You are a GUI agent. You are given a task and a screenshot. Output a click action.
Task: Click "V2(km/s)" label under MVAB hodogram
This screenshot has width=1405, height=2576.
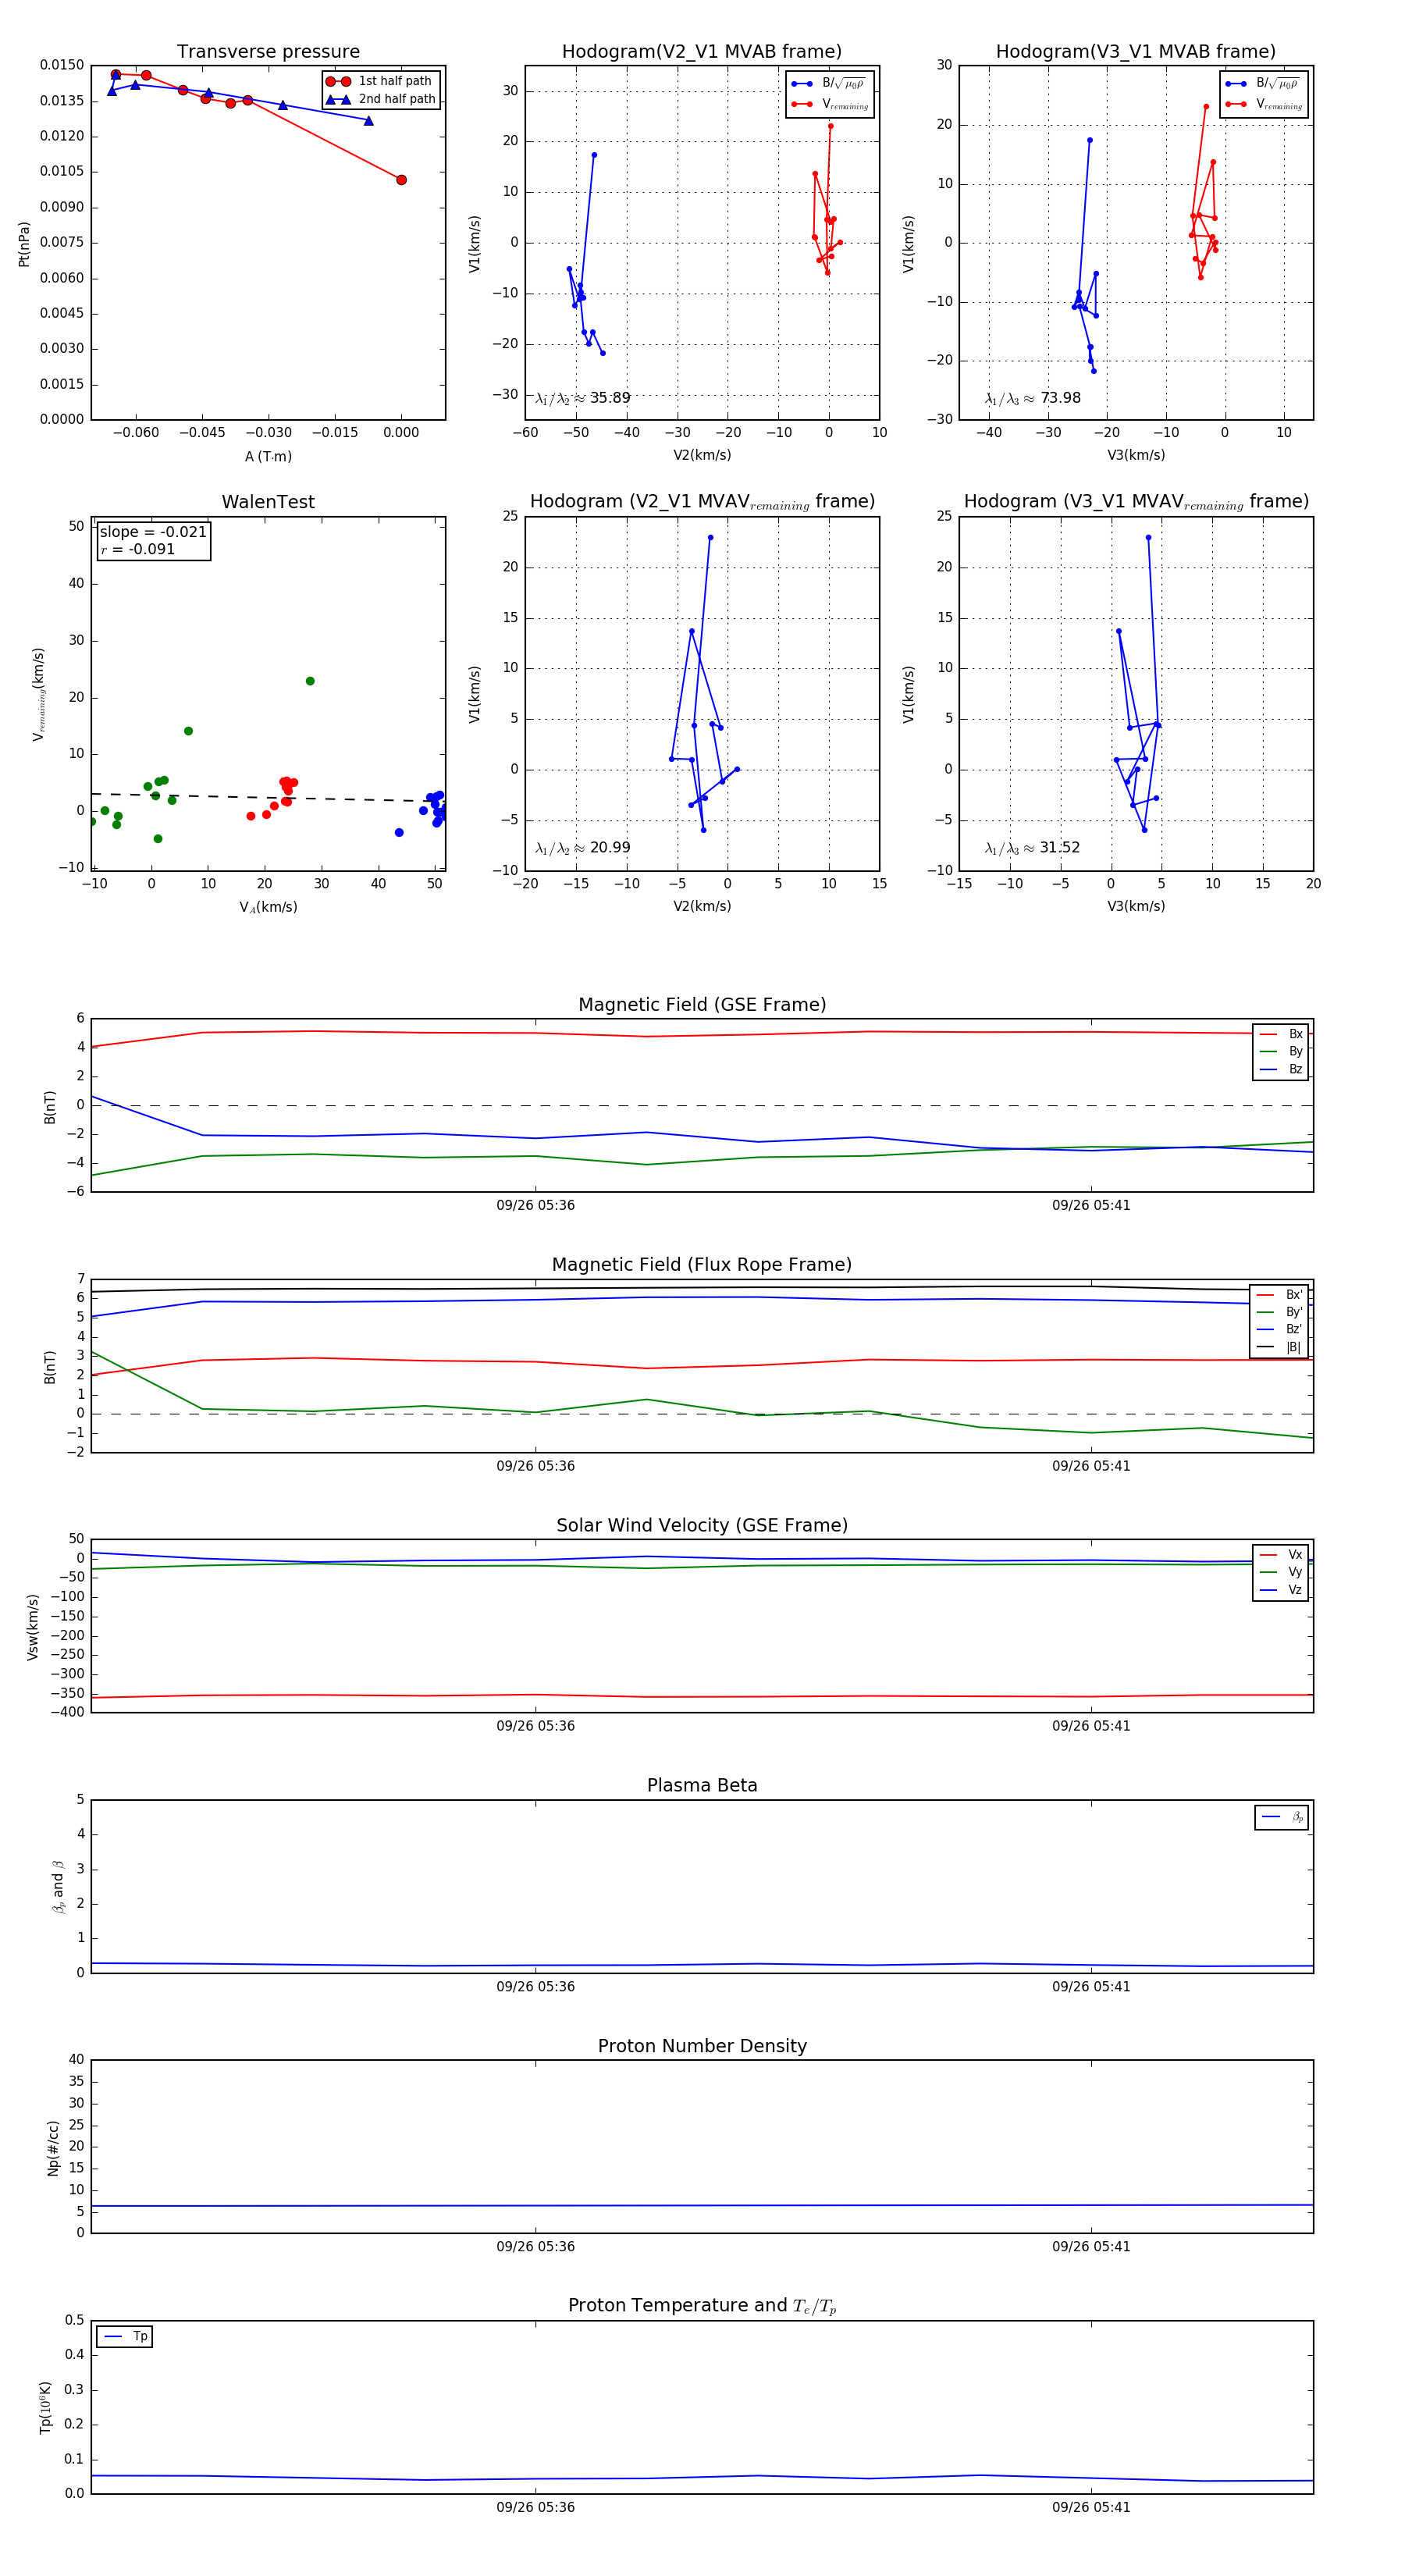tap(702, 455)
